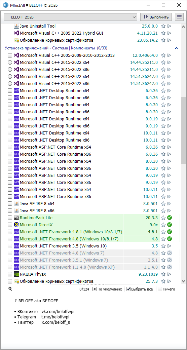Click the 0/124 selection counter
The image size is (187, 350).
click(x=84, y=289)
